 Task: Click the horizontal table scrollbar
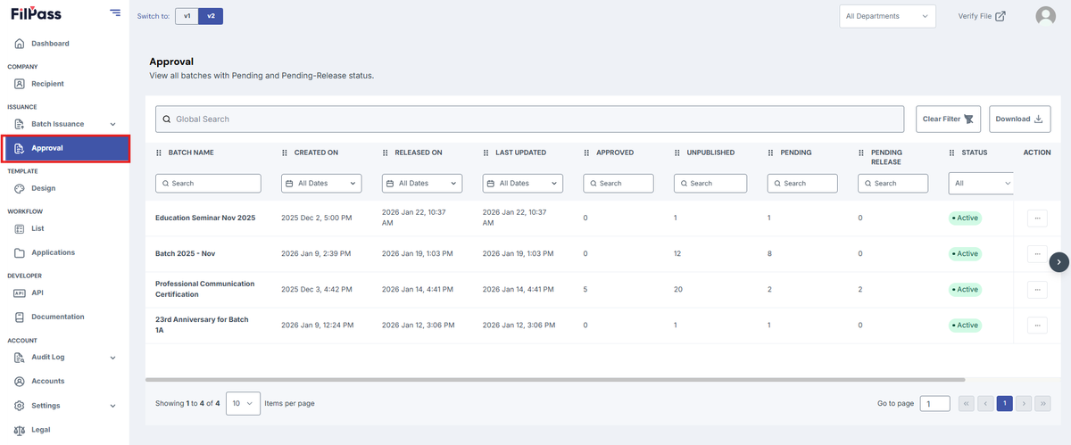(554, 380)
